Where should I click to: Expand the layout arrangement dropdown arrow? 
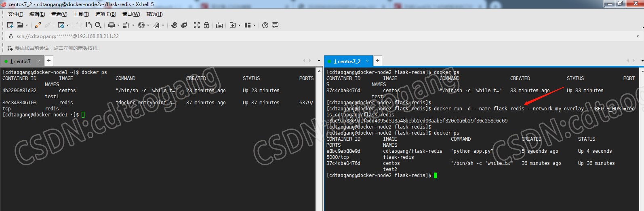tap(254, 25)
